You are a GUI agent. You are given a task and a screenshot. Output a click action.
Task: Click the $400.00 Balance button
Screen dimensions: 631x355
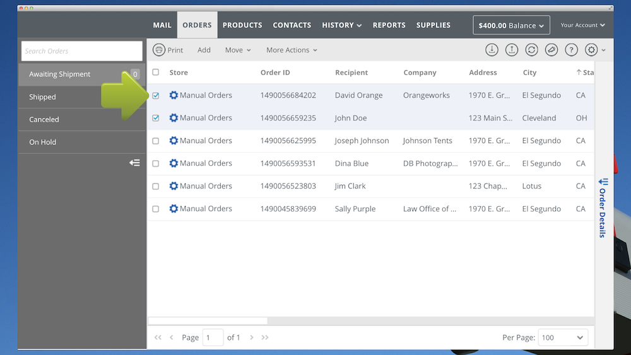pyautogui.click(x=511, y=25)
